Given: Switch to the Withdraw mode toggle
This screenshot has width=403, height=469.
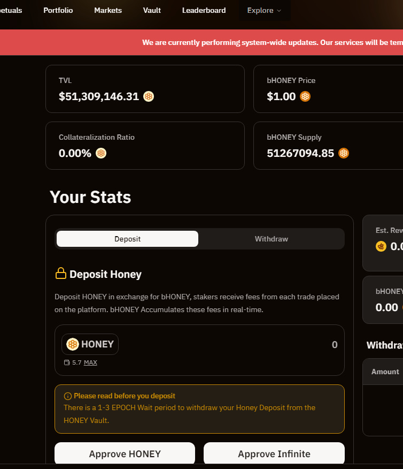Looking at the screenshot, I should click(272, 239).
